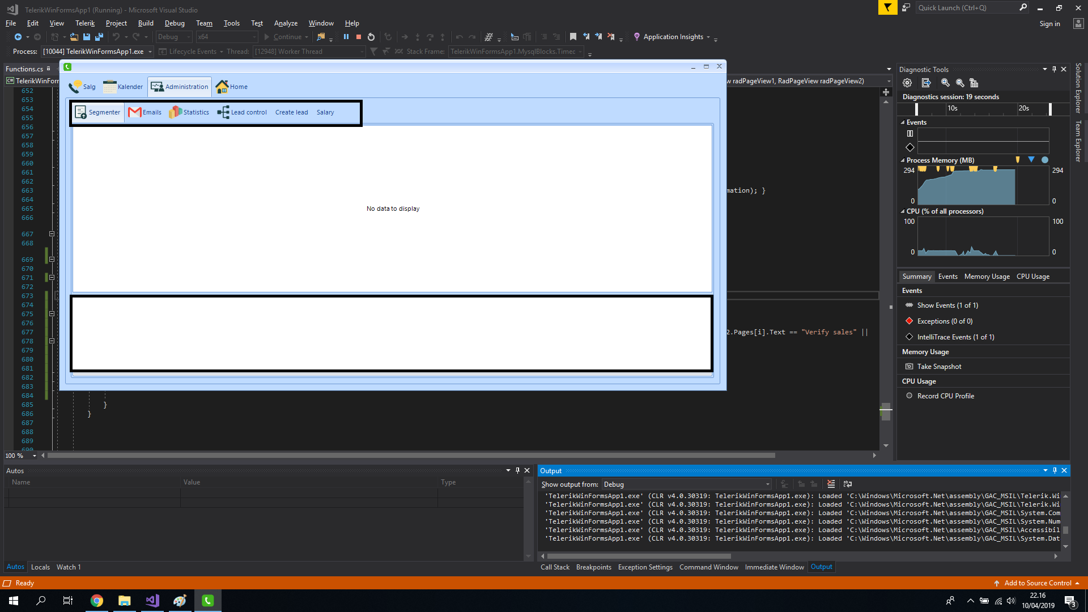1088x612 pixels.
Task: Open the Debug menu
Action: [175, 23]
